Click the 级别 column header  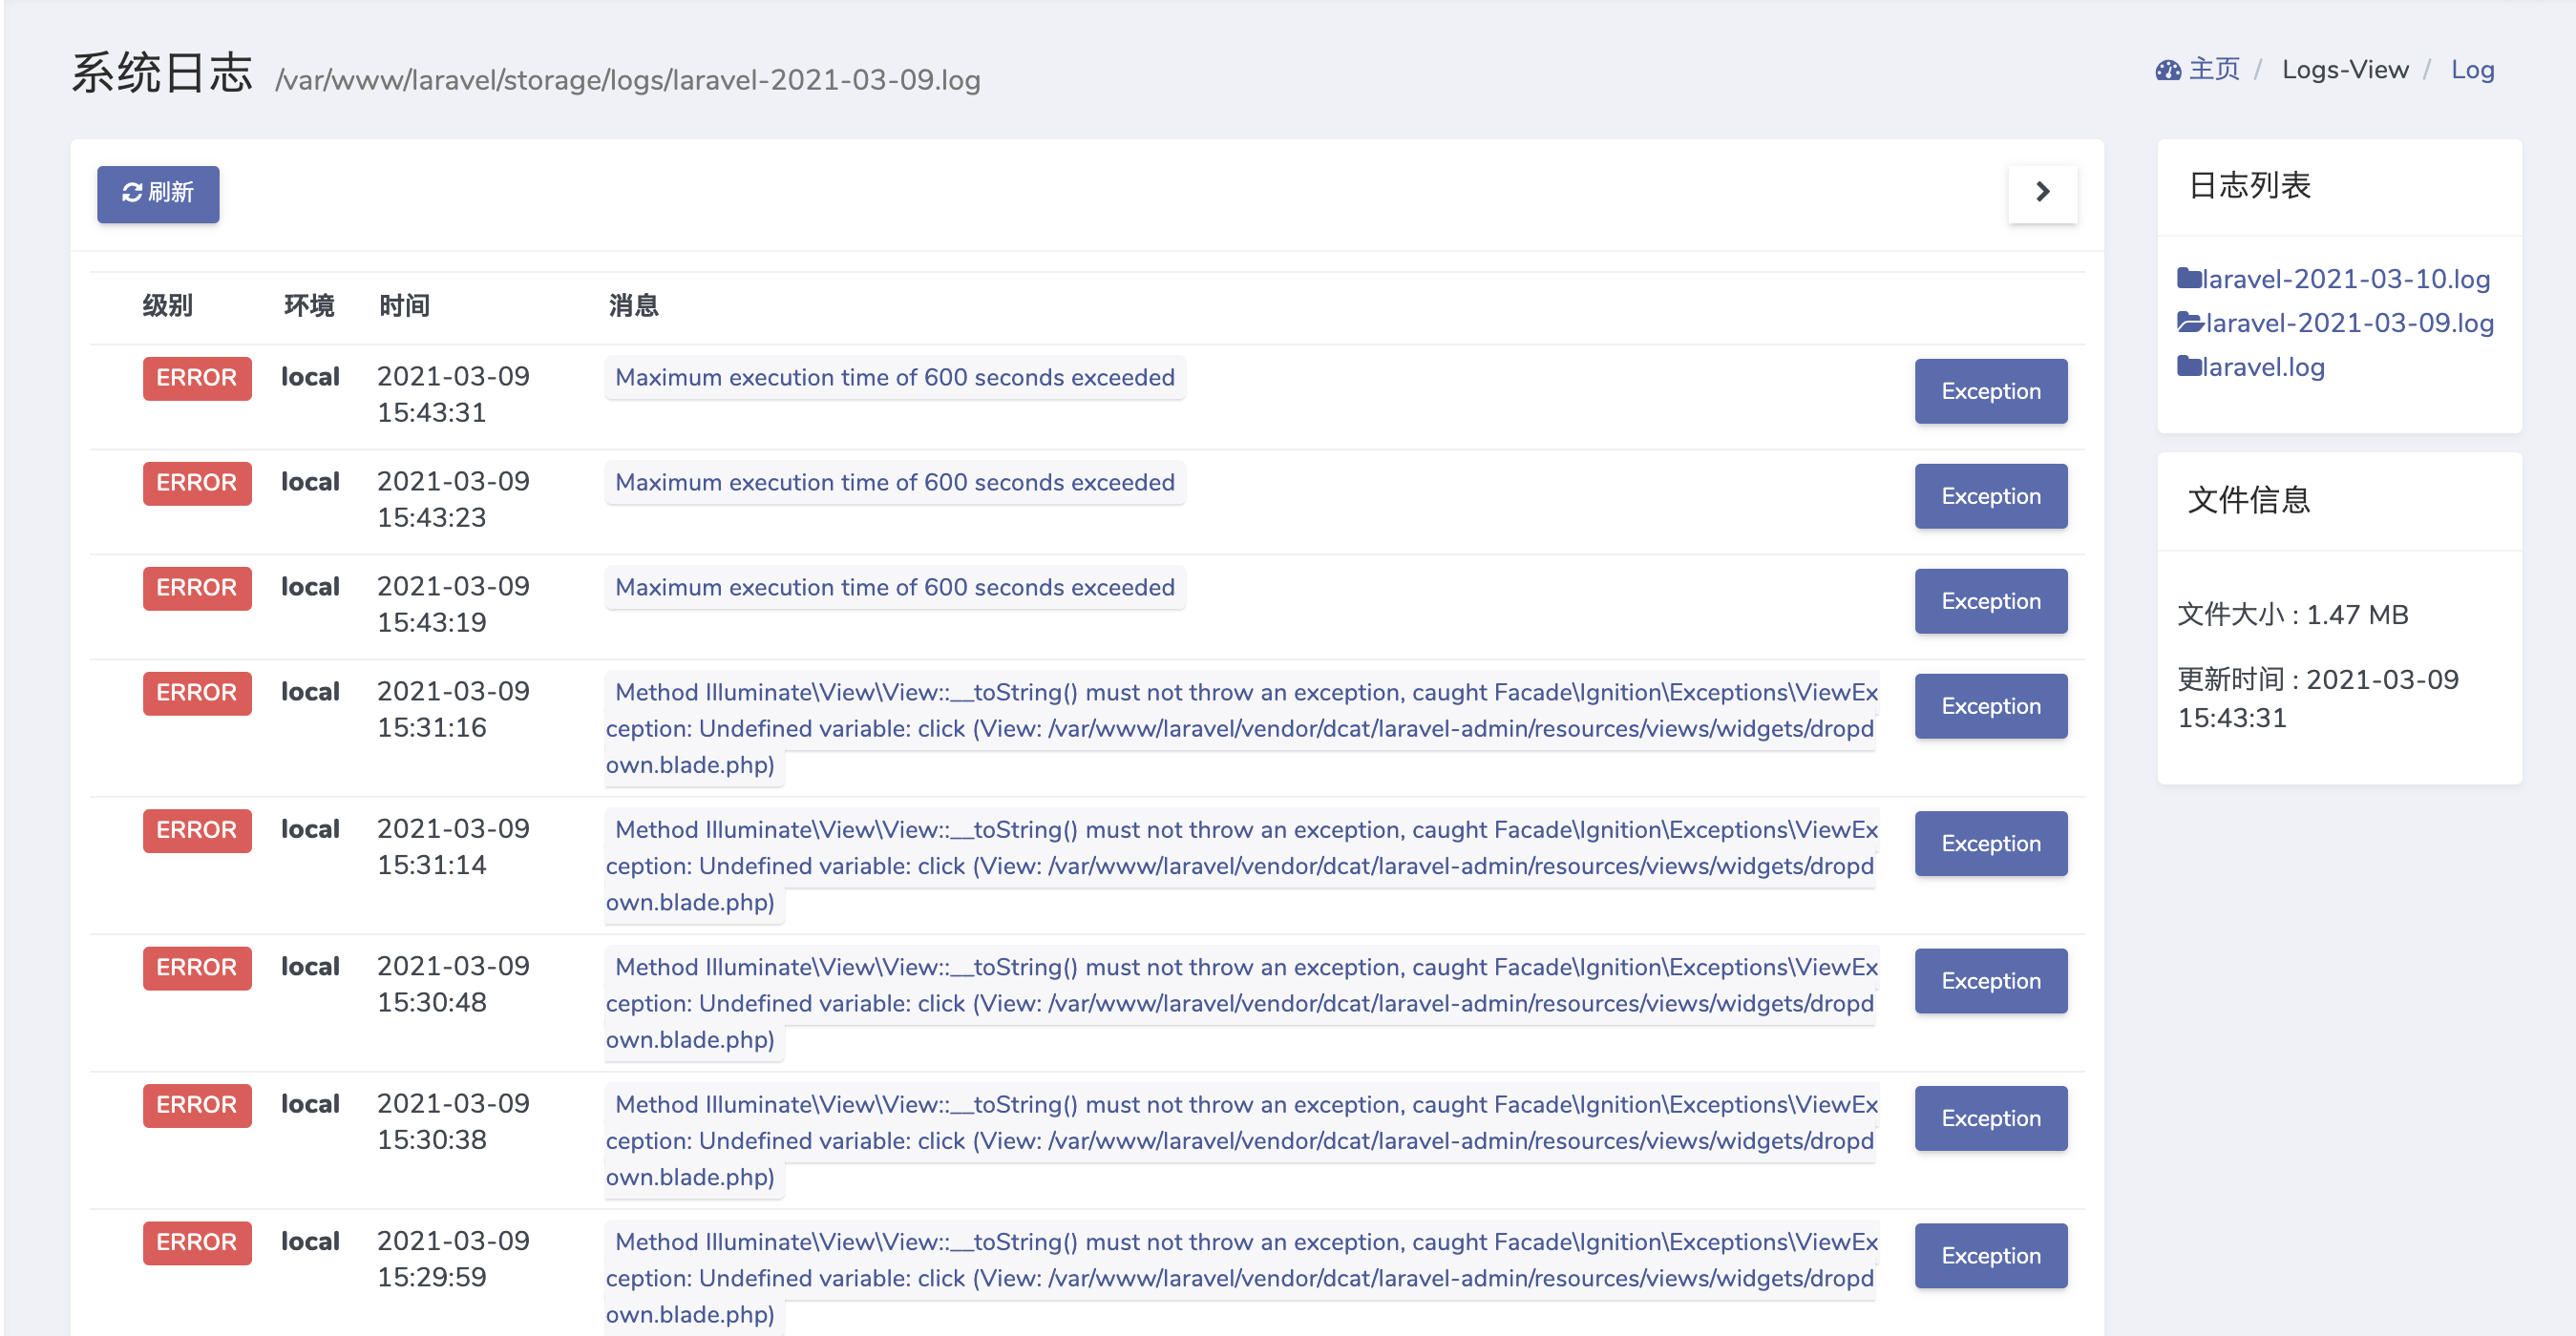pyautogui.click(x=167, y=305)
